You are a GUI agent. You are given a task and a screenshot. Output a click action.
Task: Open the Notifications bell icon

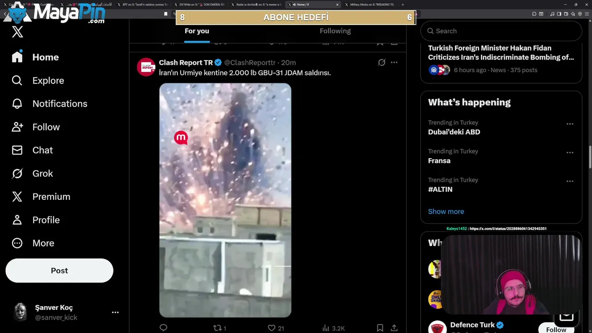pos(17,104)
